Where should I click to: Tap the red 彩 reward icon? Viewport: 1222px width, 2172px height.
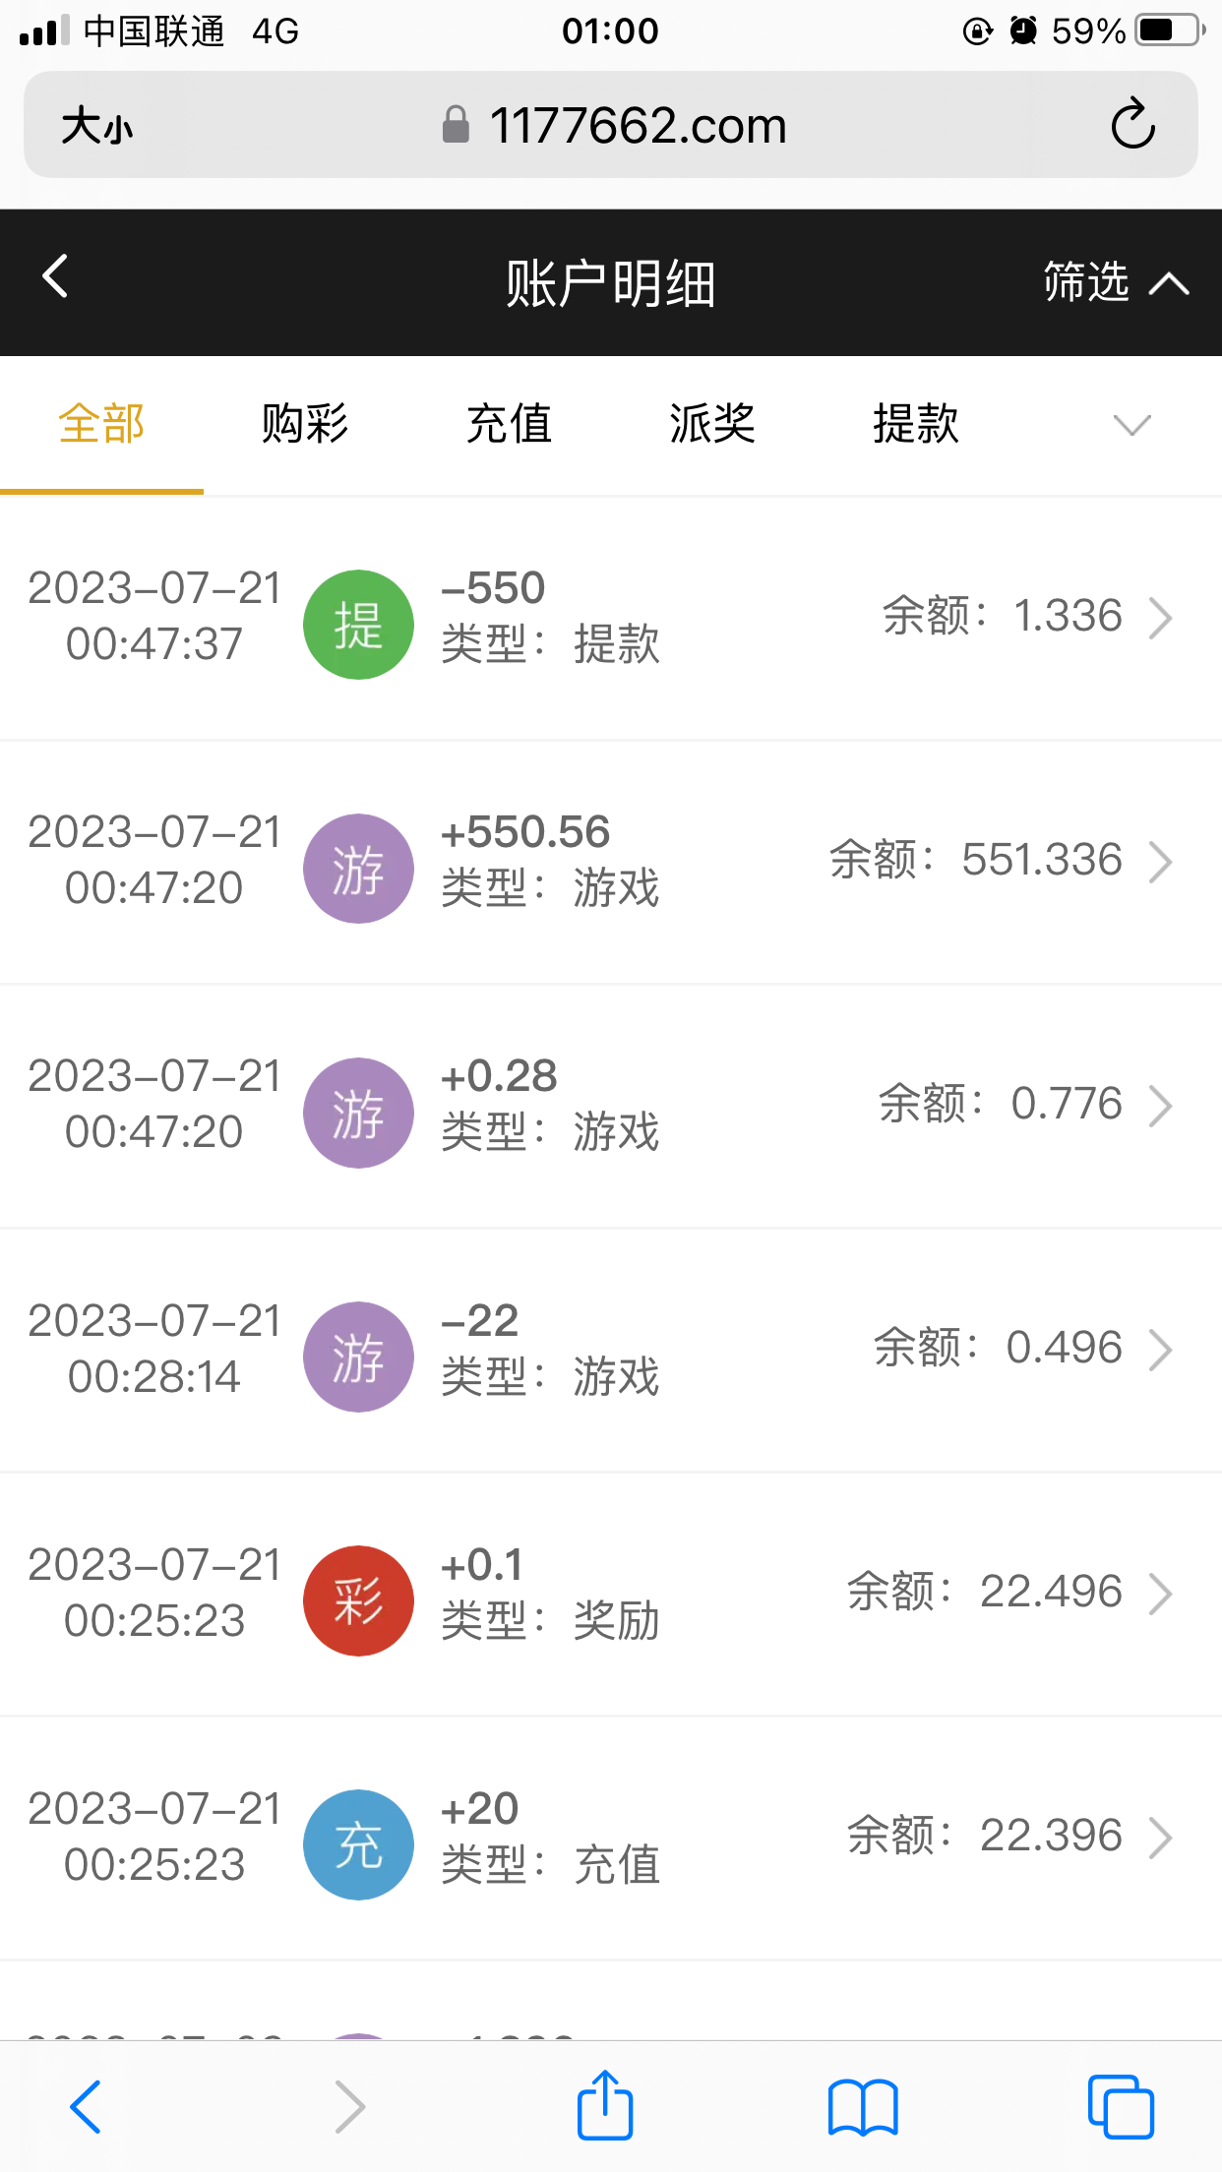[358, 1600]
